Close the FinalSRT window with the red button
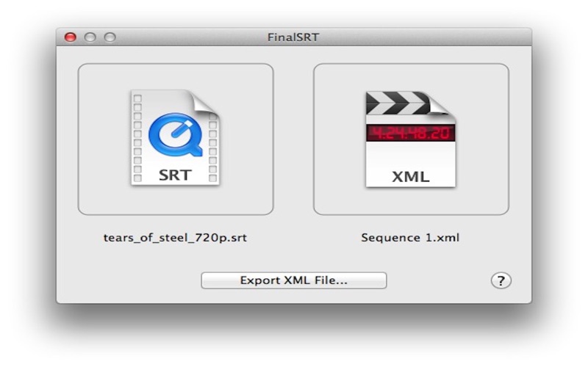Viewport: 588px width, 367px height. pyautogui.click(x=70, y=37)
